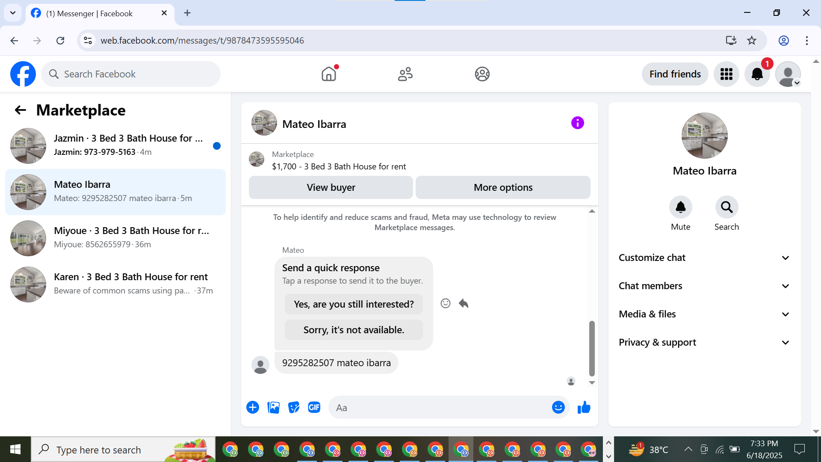Open a new browser tab
The image size is (821, 462).
point(187,13)
